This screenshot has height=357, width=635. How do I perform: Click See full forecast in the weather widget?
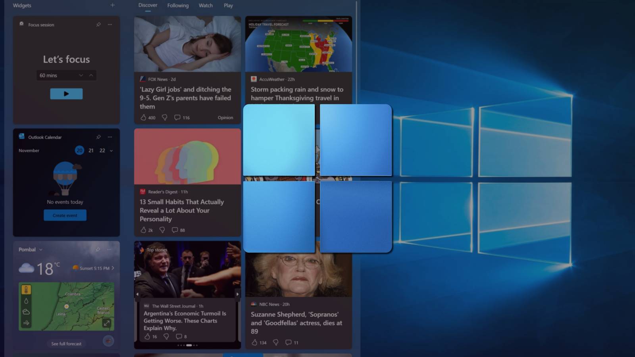click(66, 344)
